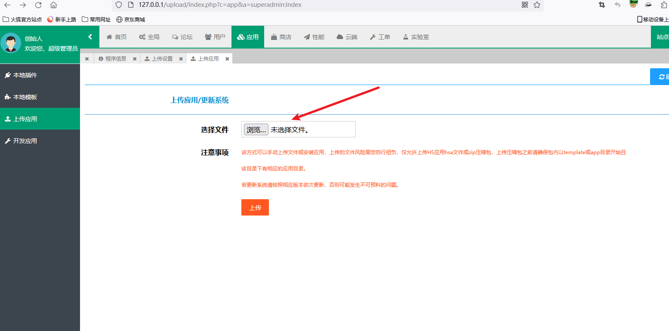Show the QR code for this page
The width and height of the screenshot is (669, 331).
coord(525,5)
